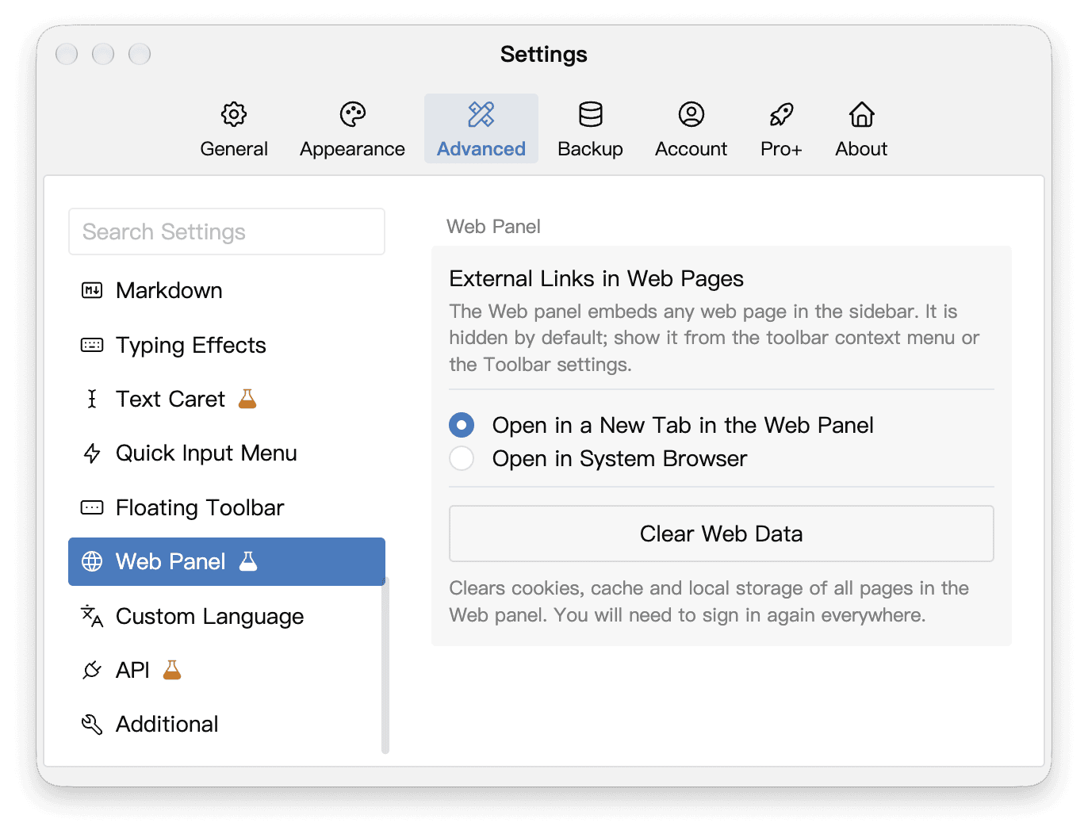This screenshot has width=1088, height=834.
Task: Select Additional in the sidebar list
Action: click(x=227, y=724)
